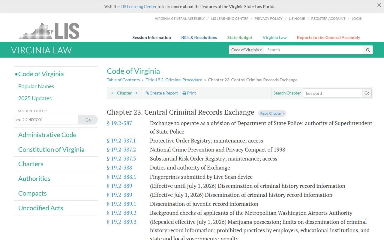Open section § 19.2-388.1
Image resolution: width=384 pixels, height=240 pixels.
121,177
